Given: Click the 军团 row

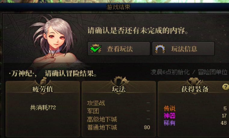Looking at the screenshot, I should (x=119, y=111).
